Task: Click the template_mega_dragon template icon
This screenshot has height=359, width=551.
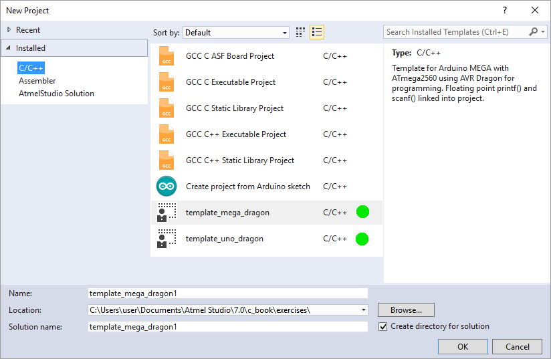Action: pyautogui.click(x=166, y=213)
